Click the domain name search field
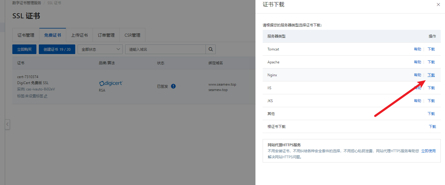Image resolution: width=445 pixels, height=185 pixels. tap(165, 49)
